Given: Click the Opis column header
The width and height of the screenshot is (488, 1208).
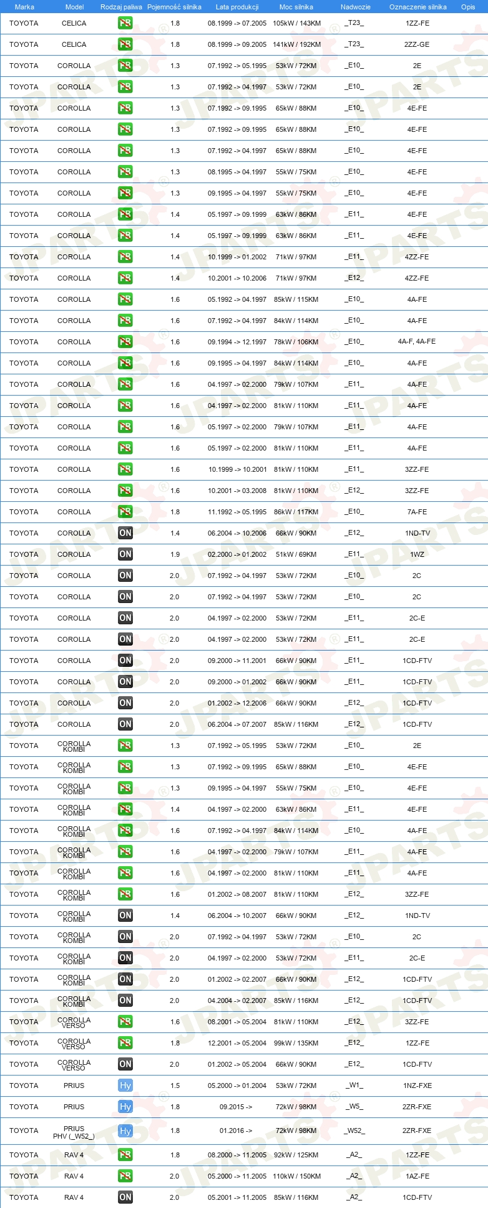Looking at the screenshot, I should tap(468, 7).
